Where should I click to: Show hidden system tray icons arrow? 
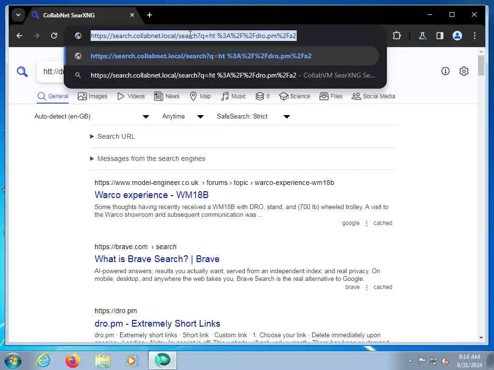pyautogui.click(x=410, y=361)
